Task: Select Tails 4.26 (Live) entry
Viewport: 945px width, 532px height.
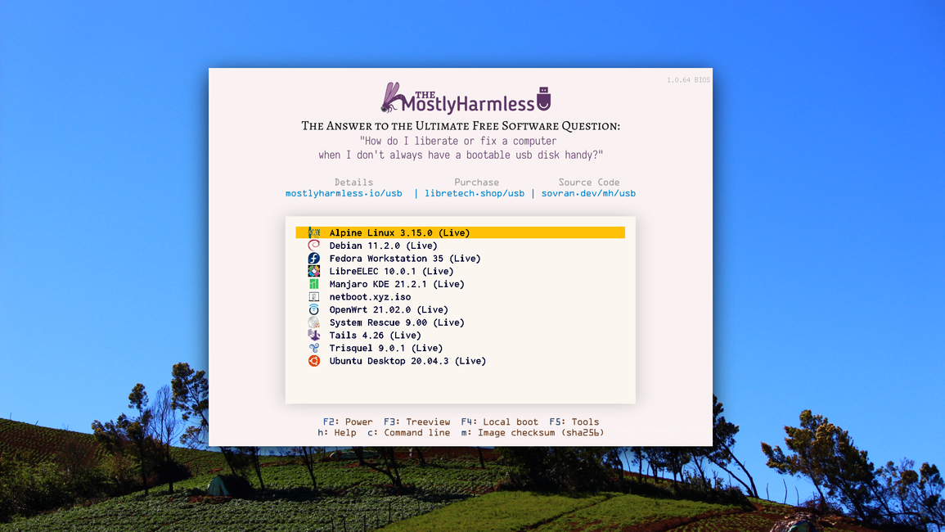Action: pos(461,336)
